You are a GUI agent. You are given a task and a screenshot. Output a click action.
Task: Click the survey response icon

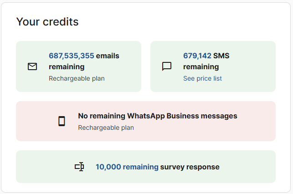(79, 167)
